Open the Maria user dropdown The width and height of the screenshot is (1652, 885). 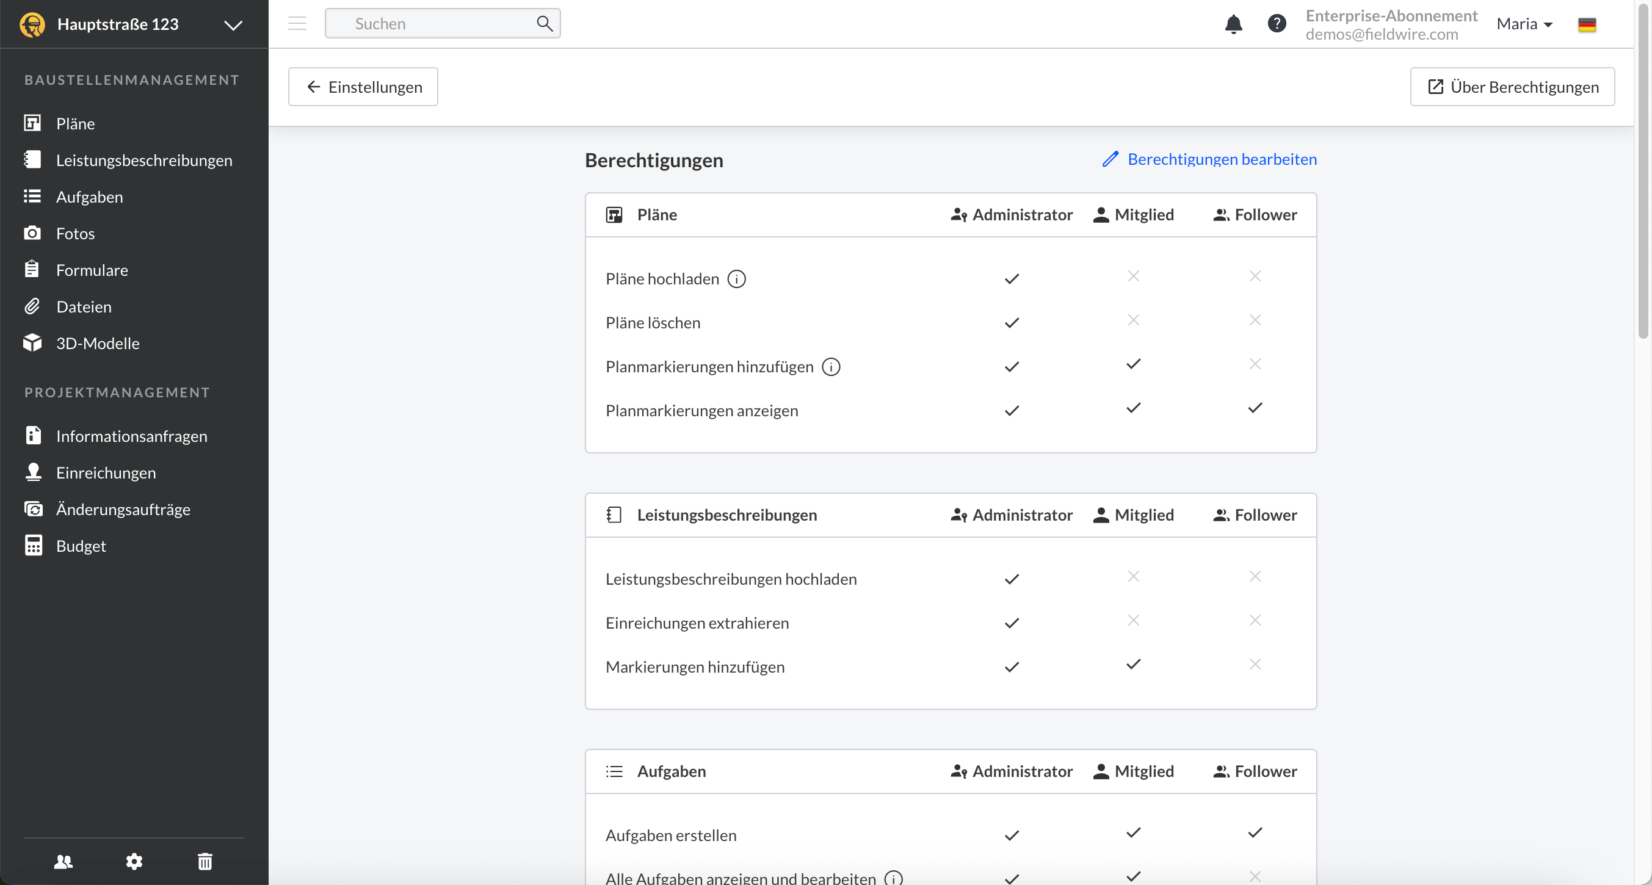click(1524, 24)
